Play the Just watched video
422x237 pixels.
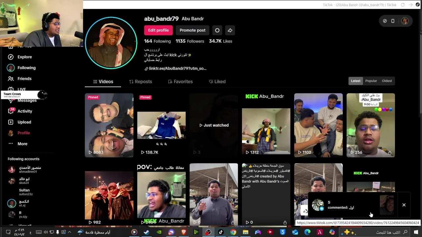point(214,125)
